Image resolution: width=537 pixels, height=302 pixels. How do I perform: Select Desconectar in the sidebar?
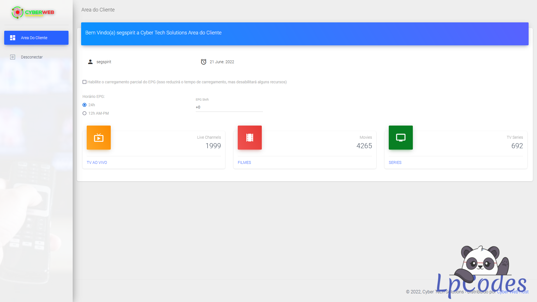[x=32, y=57]
